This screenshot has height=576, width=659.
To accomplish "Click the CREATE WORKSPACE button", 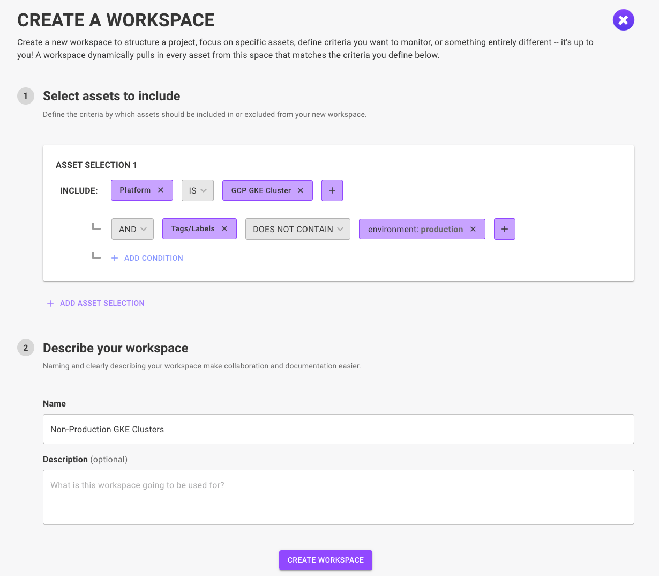I will [x=325, y=560].
